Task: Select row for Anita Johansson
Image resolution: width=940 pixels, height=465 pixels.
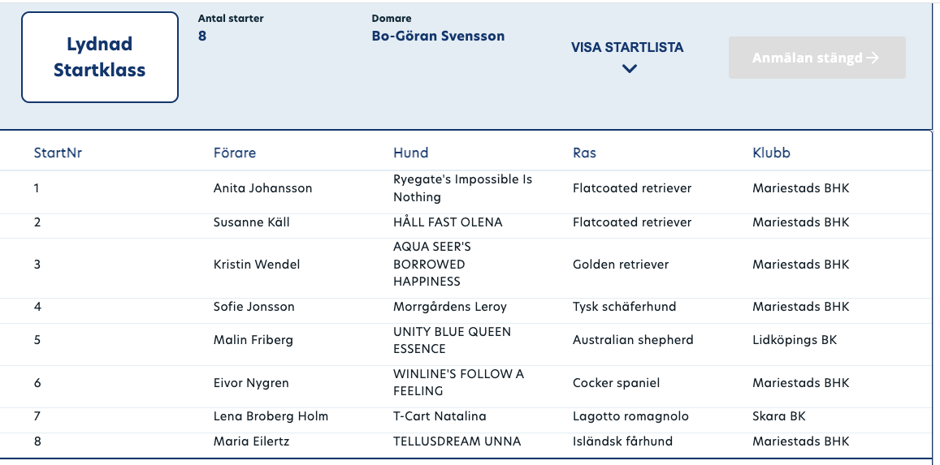Action: click(x=466, y=188)
